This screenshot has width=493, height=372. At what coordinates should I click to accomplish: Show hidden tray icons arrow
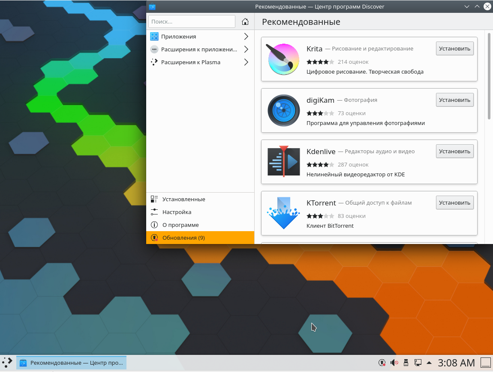click(x=429, y=363)
